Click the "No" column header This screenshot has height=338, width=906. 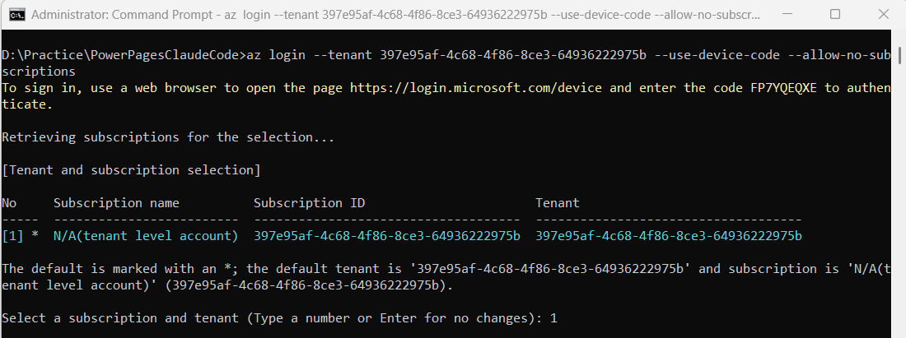click(x=9, y=202)
